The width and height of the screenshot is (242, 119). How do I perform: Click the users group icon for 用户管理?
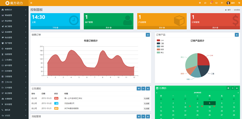(3, 43)
